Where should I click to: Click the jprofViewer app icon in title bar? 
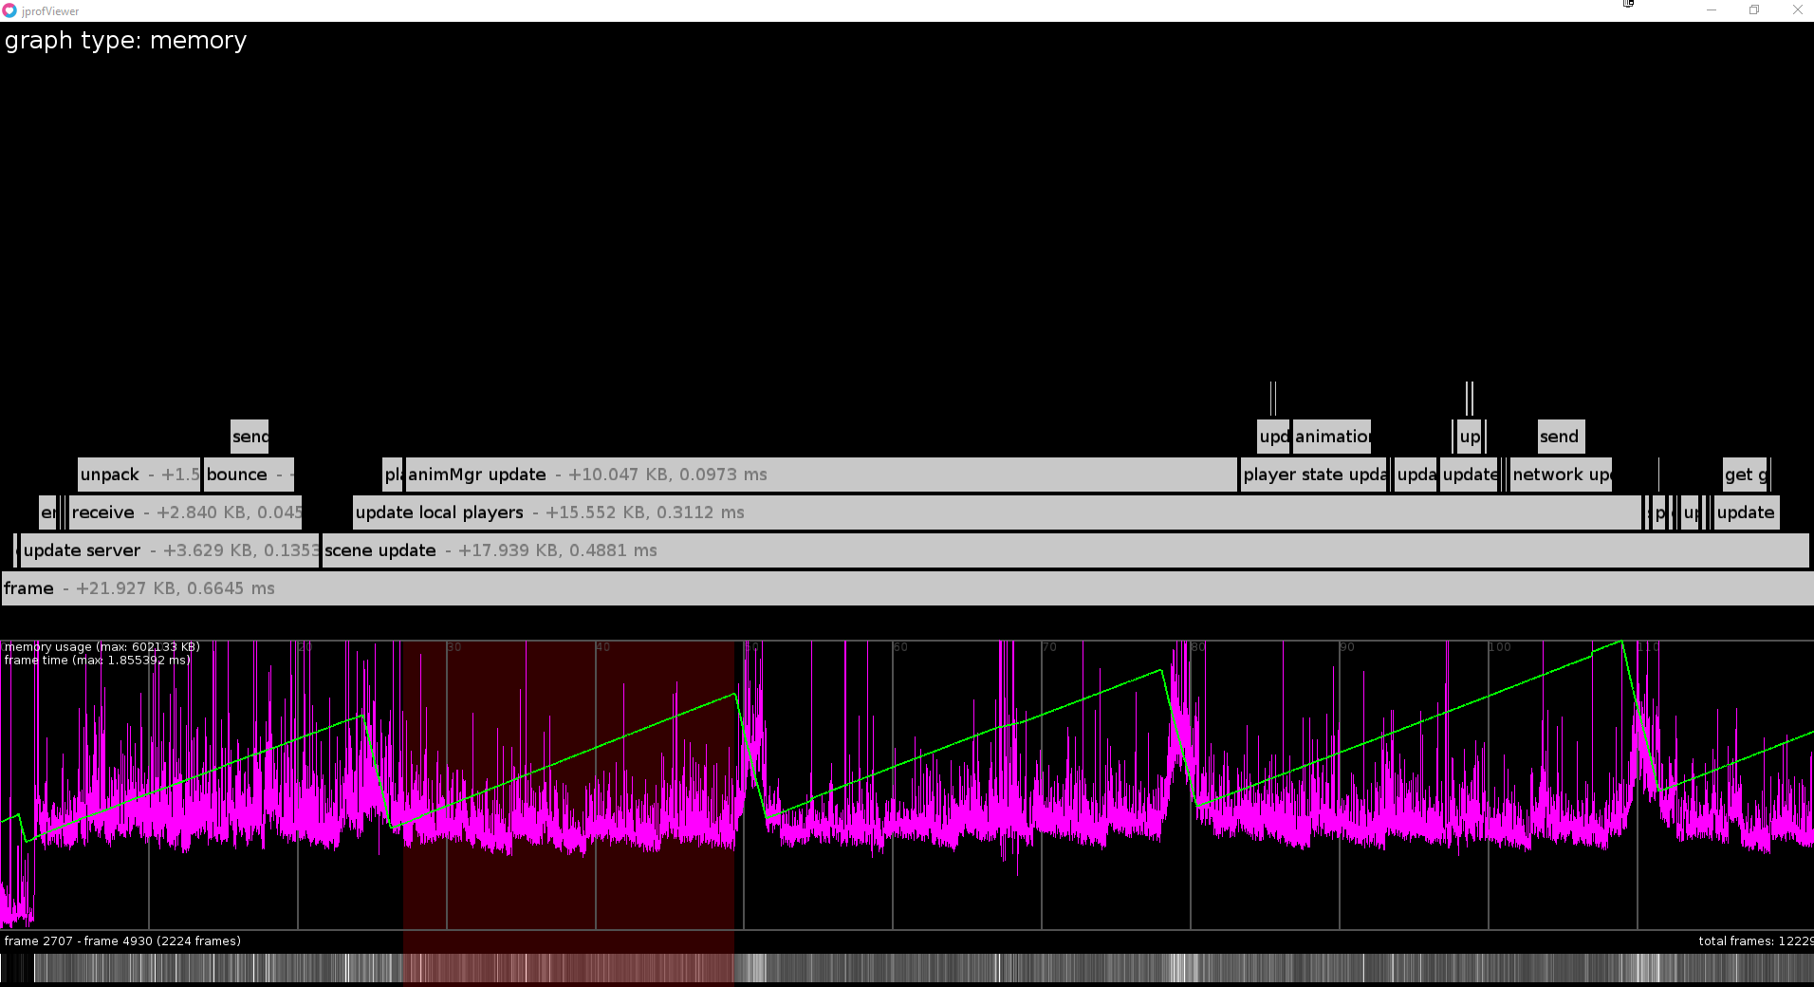[x=9, y=10]
